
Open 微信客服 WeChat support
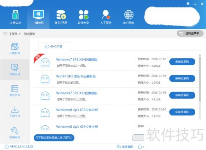[x=125, y=147]
